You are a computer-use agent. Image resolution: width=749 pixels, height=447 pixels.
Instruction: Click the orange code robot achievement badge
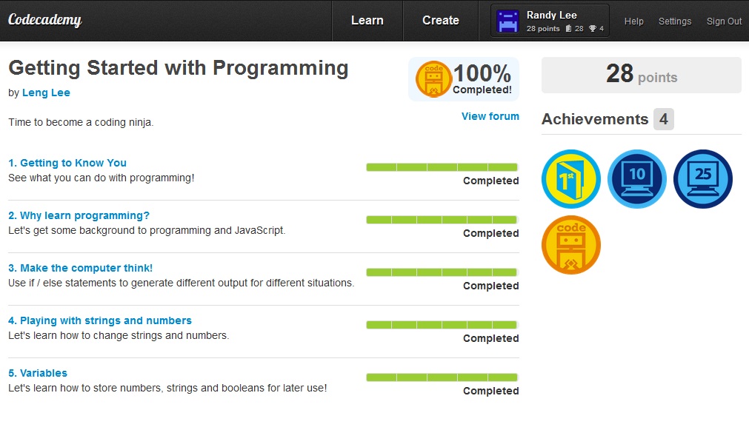[570, 245]
